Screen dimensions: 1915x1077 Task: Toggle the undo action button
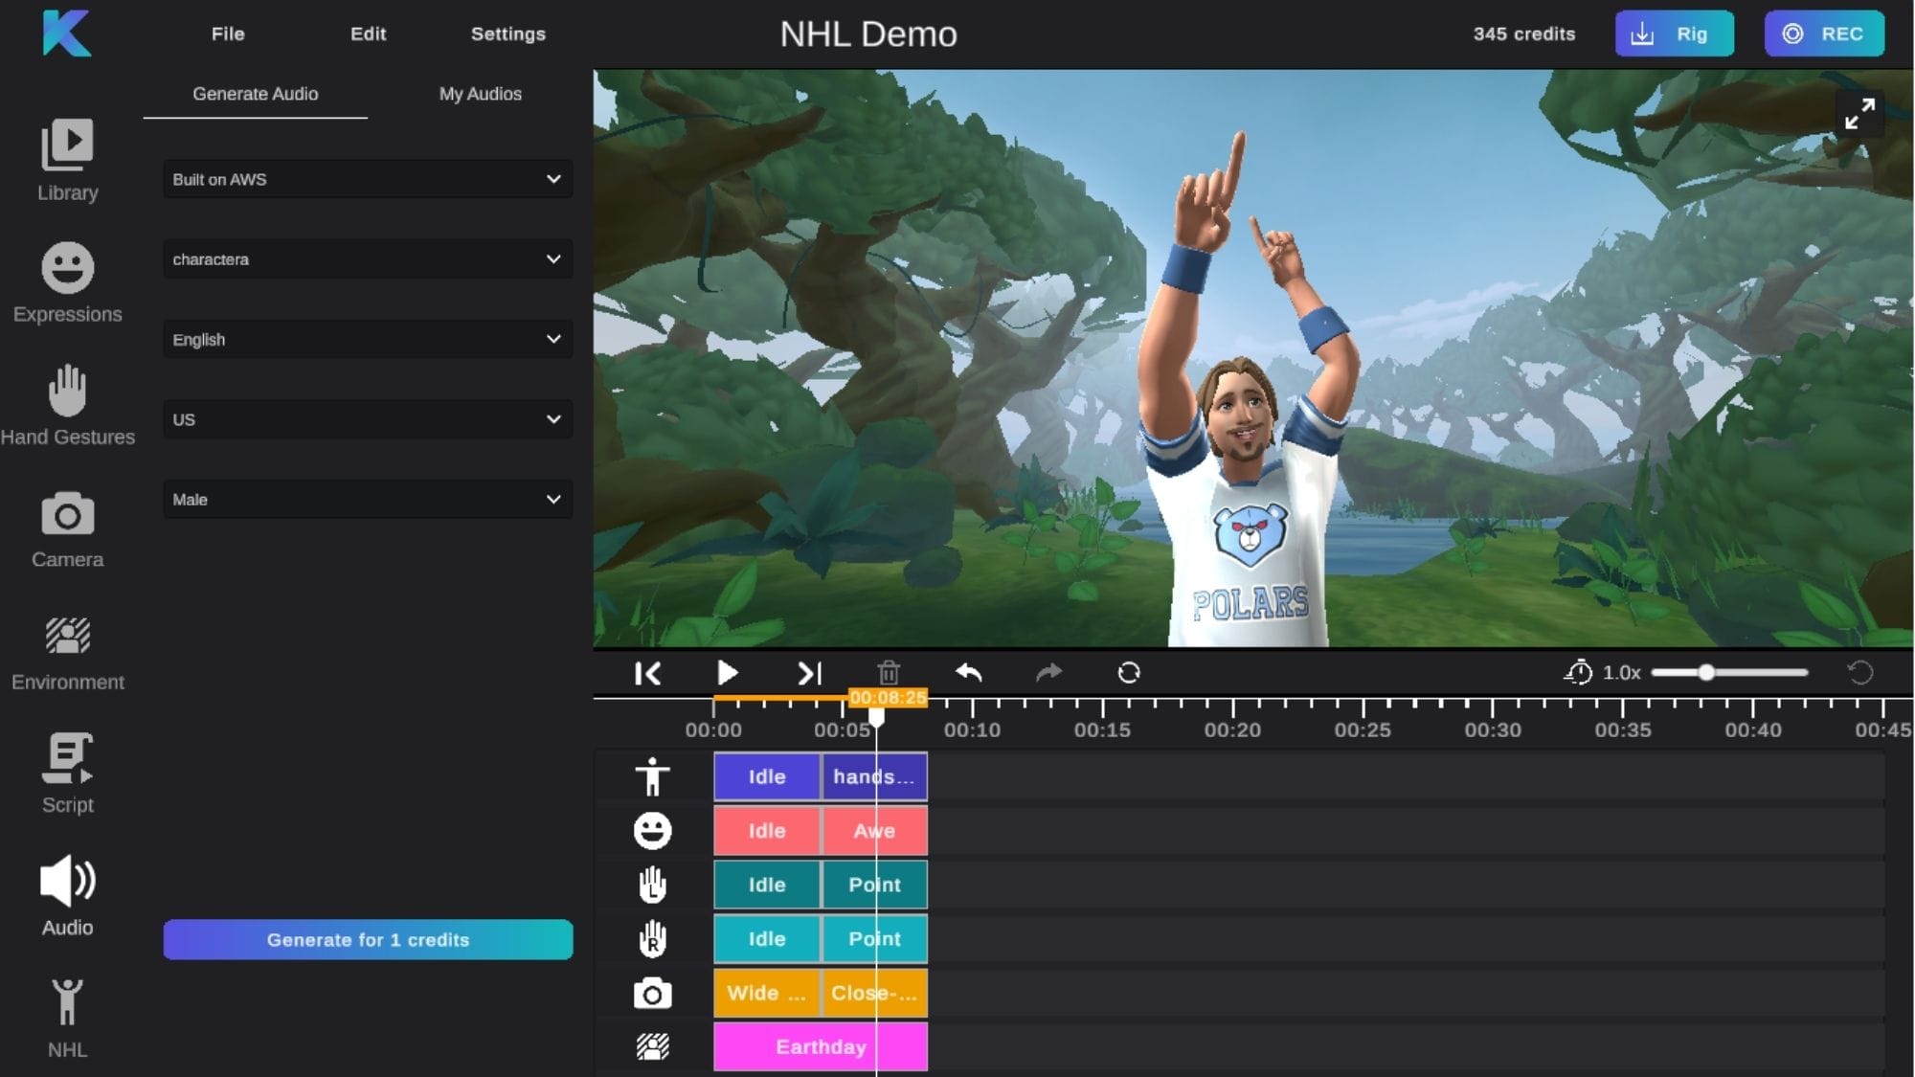[969, 672]
